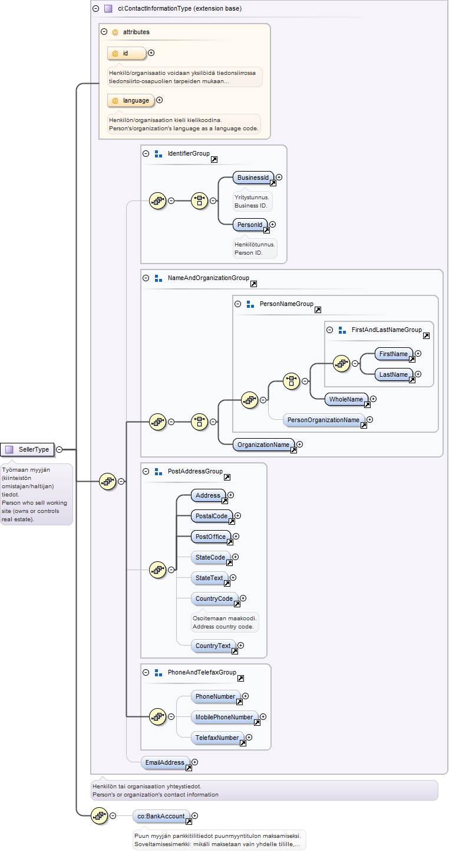Click the sequence icon inside IdentifierGroup
This screenshot has width=449, height=852.
point(157,200)
